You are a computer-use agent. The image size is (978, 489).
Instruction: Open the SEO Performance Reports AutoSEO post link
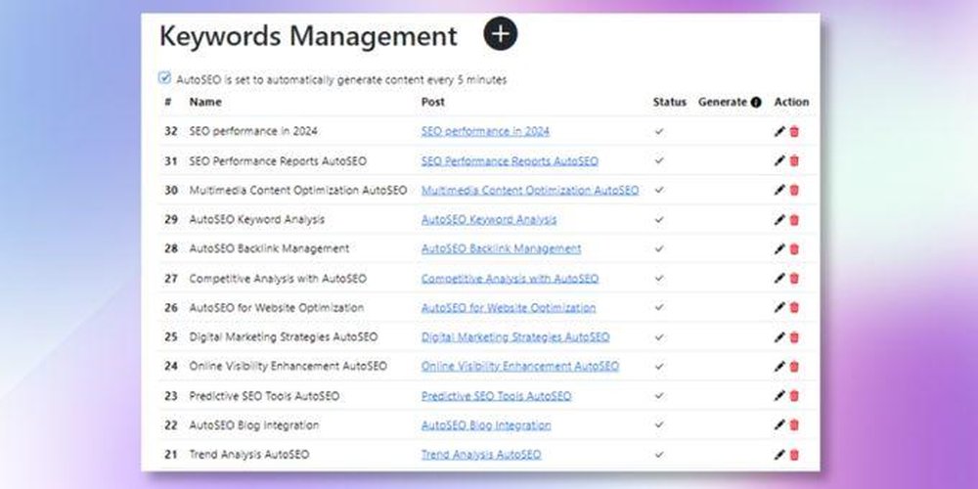pos(510,161)
